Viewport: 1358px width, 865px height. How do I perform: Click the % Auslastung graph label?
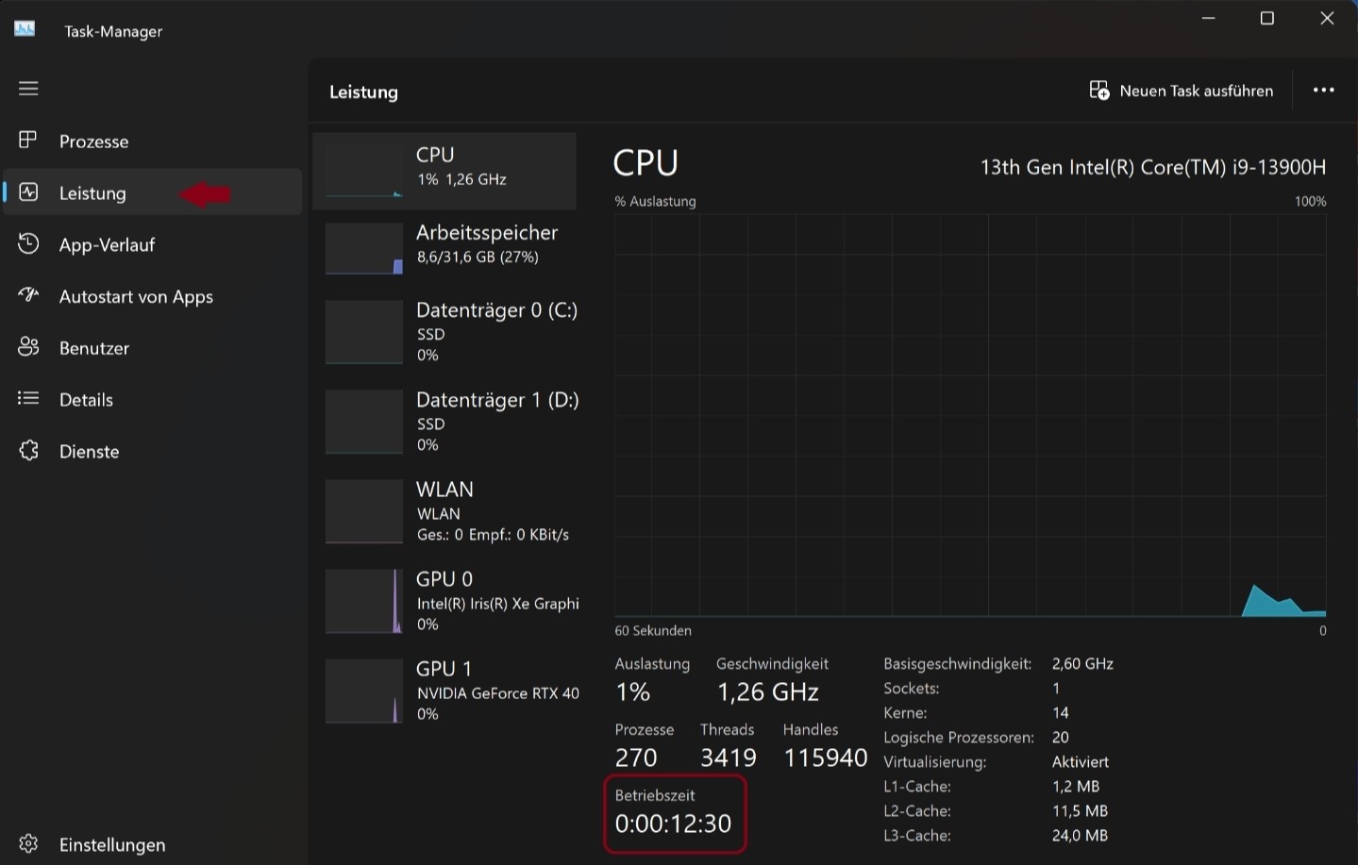point(655,202)
